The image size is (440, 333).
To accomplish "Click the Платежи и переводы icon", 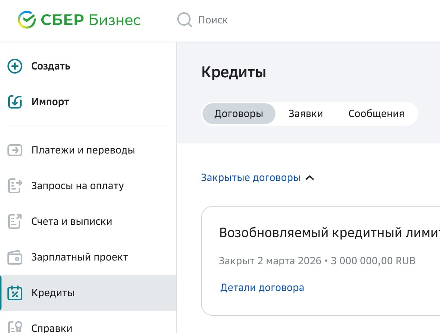I will [15, 151].
